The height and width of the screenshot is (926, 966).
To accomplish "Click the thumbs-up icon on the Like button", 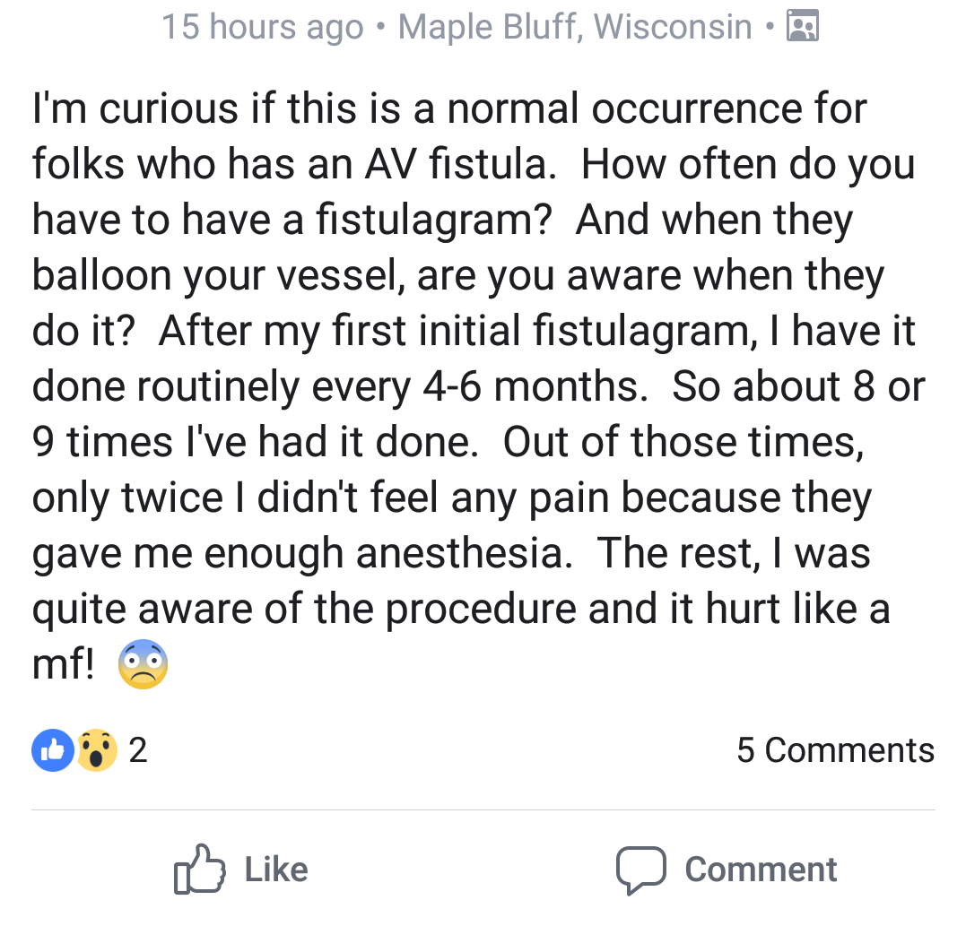I will [198, 869].
